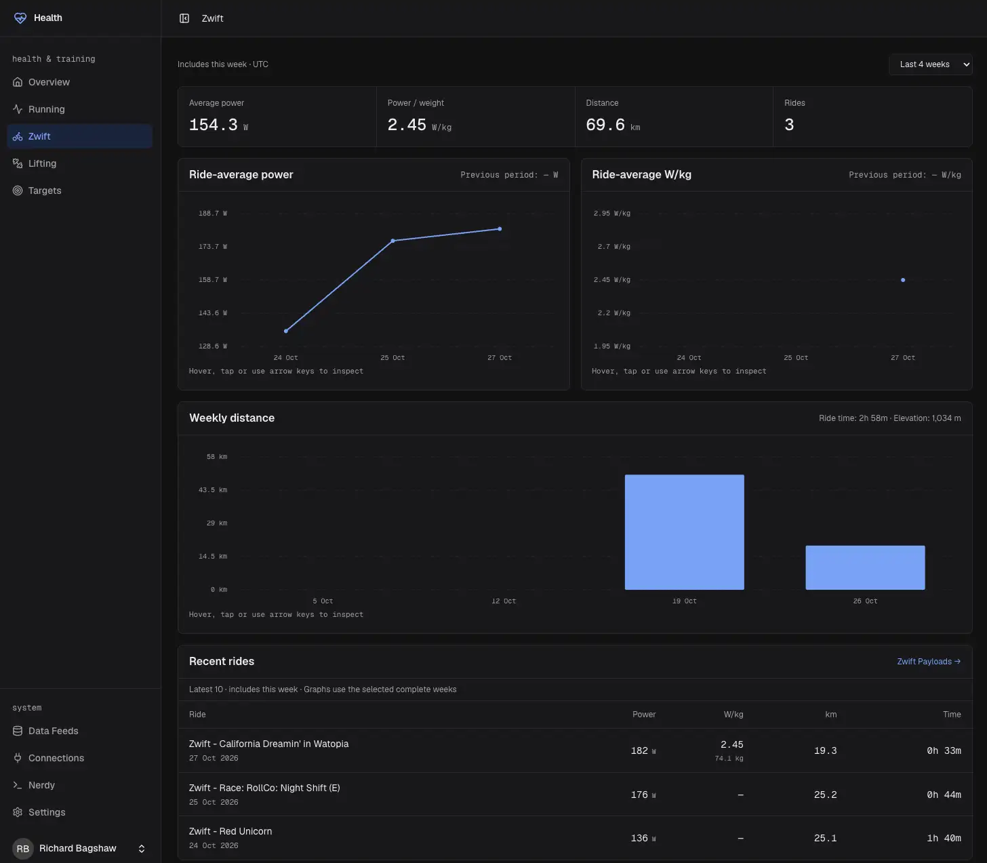
Task: Follow the Zwift Payloads link
Action: [929, 662]
